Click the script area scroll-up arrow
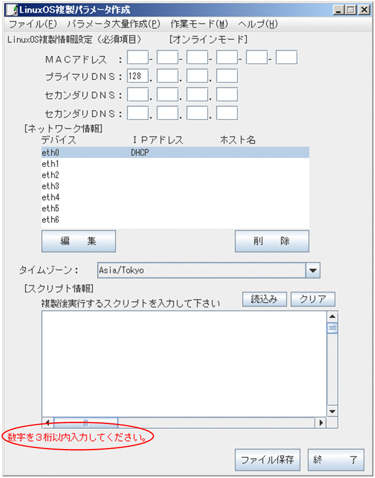The width and height of the screenshot is (375, 478). (332, 316)
